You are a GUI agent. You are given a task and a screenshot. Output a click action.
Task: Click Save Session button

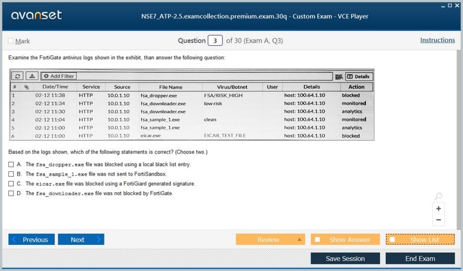coord(345,259)
